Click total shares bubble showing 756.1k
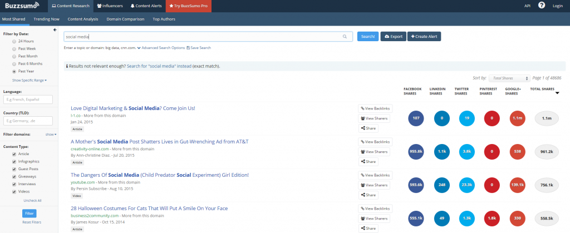570x233 pixels. coord(547,185)
